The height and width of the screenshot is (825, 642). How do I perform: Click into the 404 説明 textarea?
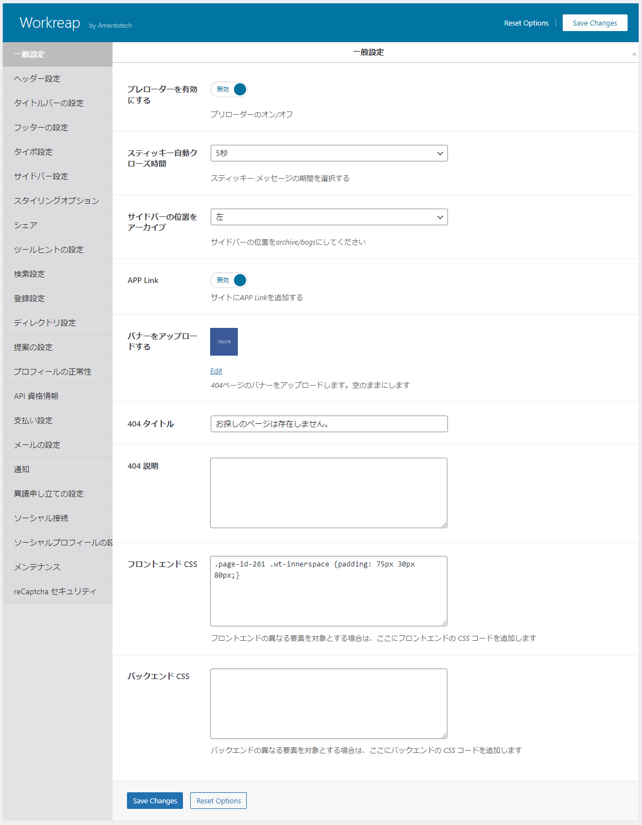pos(329,493)
